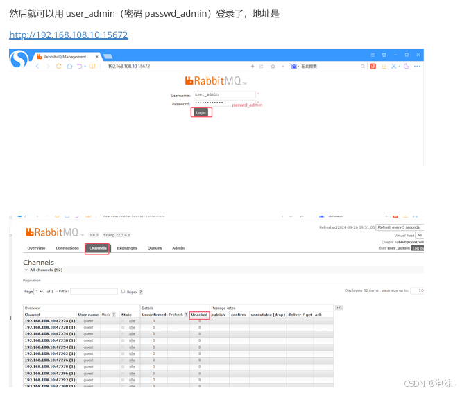Open channel 192.168.108.10:47228 (1)
460x393 pixels.
tap(50, 327)
